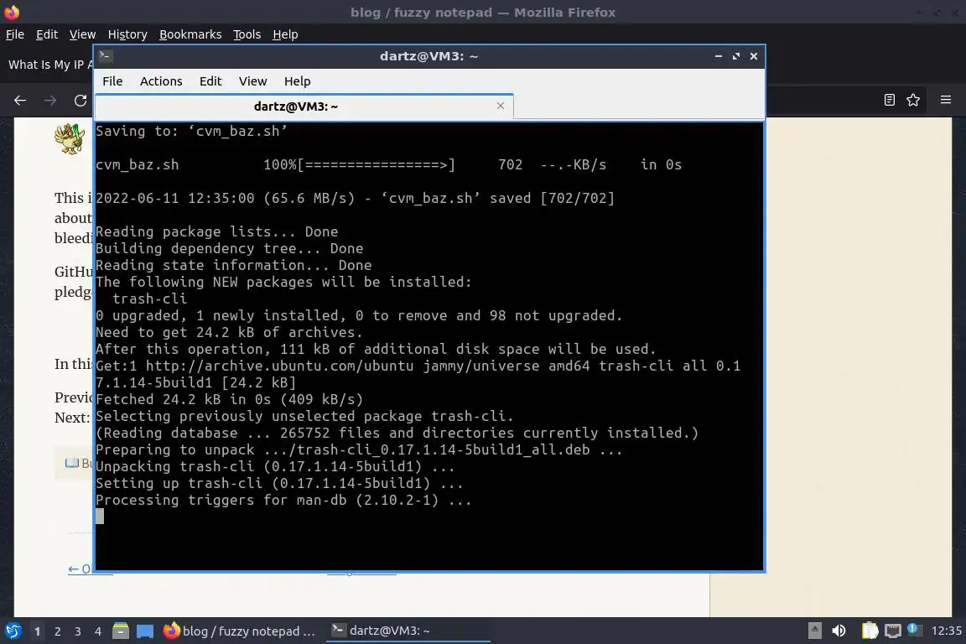Click 'Fetched 24.2 kB in 0s' line
The image size is (966, 644).
point(229,399)
